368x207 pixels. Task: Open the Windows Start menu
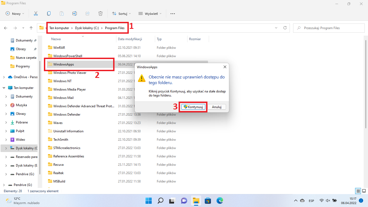(148, 201)
